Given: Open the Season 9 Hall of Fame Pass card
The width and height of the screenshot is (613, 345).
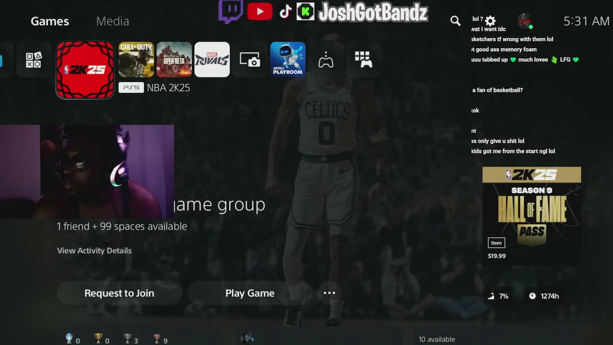Looking at the screenshot, I should pyautogui.click(x=532, y=216).
